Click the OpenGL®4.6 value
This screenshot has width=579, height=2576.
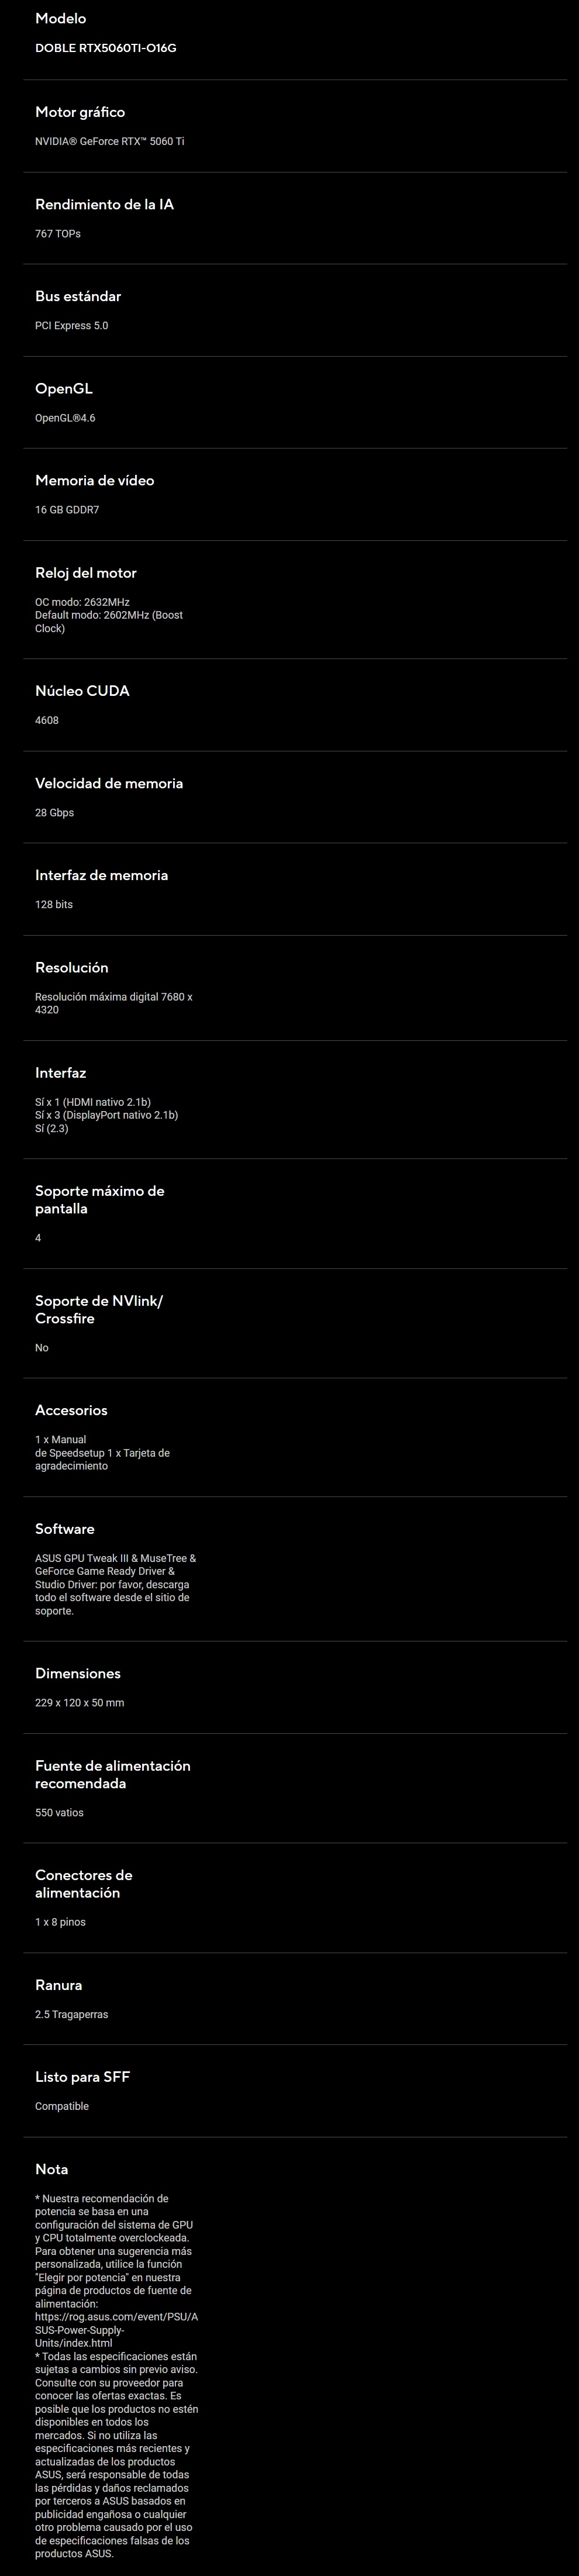pos(65,418)
